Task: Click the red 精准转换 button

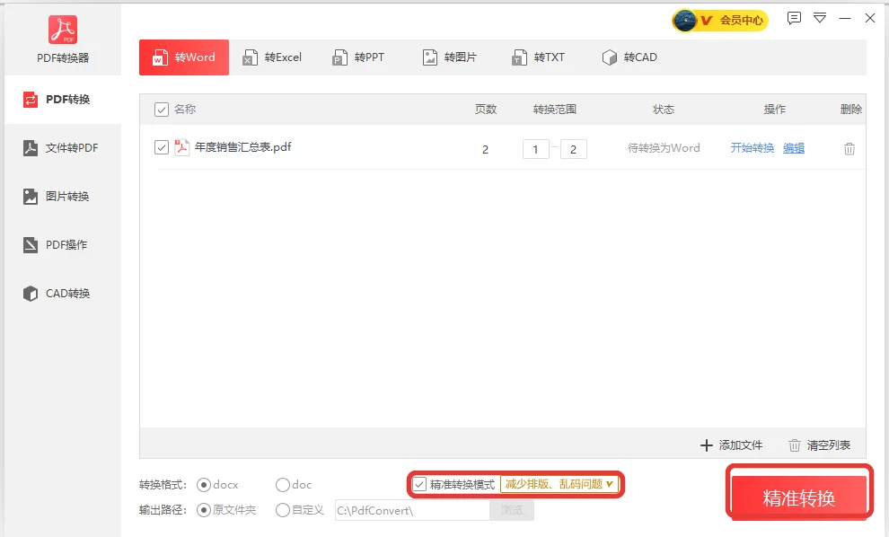Action: click(799, 497)
